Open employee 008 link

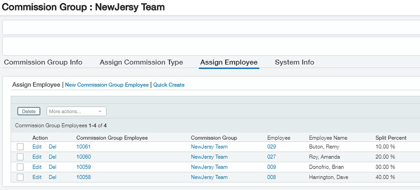[272, 177]
